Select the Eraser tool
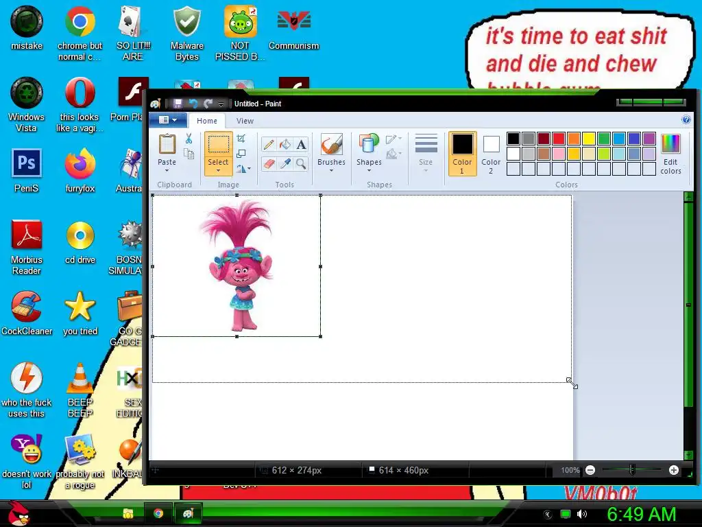 (x=269, y=163)
